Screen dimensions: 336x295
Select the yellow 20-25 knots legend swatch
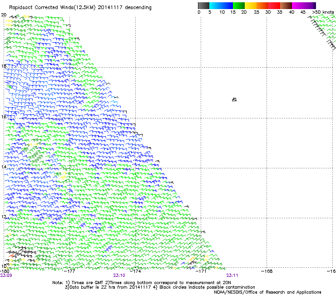click(x=251, y=5)
